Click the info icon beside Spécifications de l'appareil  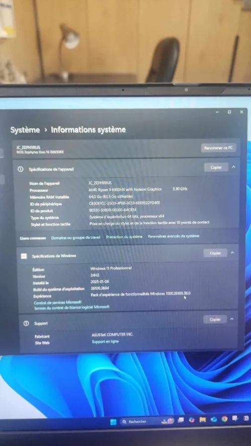21,169
